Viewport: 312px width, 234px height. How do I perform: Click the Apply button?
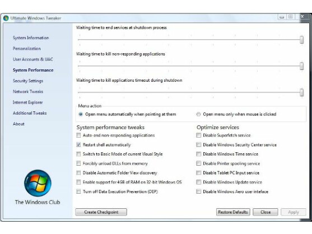coord(294,212)
